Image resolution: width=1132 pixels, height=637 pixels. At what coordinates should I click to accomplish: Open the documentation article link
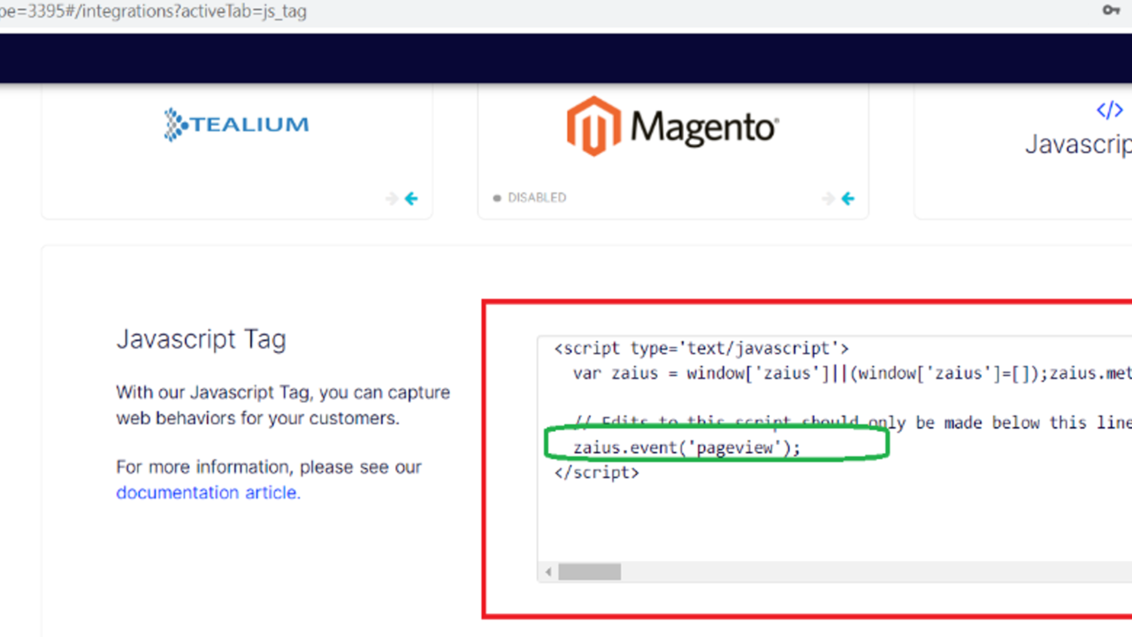point(208,493)
